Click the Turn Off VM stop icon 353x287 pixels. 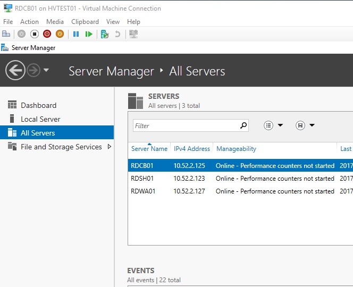point(35,34)
